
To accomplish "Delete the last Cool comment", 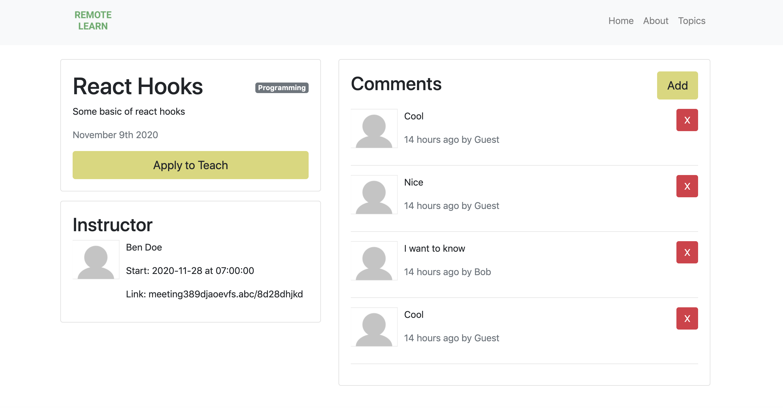I will [687, 318].
